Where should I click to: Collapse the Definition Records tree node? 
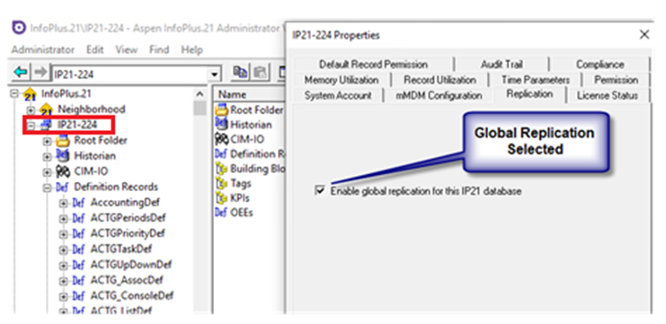click(x=47, y=188)
